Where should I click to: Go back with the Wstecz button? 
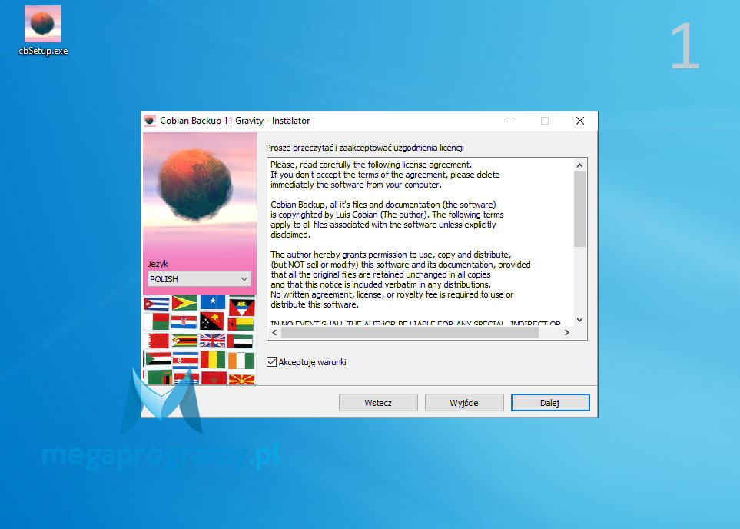click(378, 402)
